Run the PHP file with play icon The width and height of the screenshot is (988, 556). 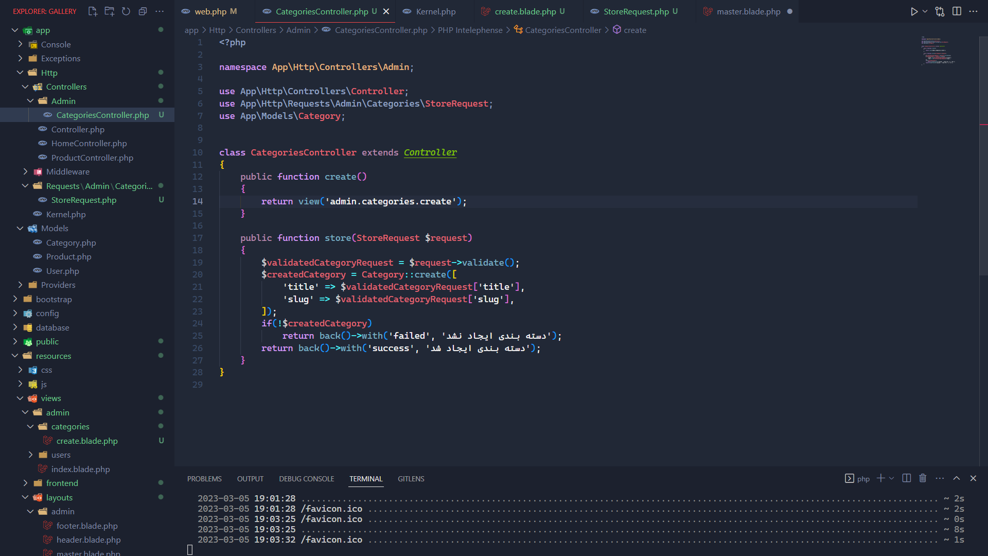[x=914, y=11]
